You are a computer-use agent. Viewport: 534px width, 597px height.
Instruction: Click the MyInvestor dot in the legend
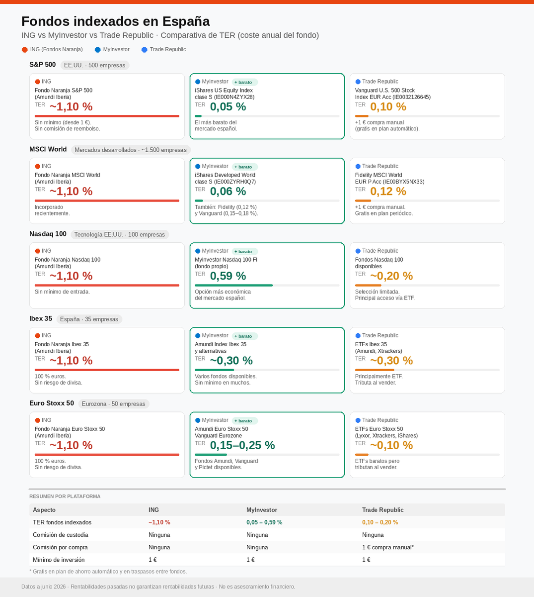[97, 50]
